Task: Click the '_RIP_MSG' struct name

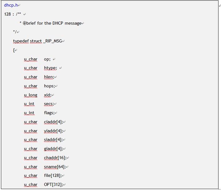Action: click(x=53, y=41)
